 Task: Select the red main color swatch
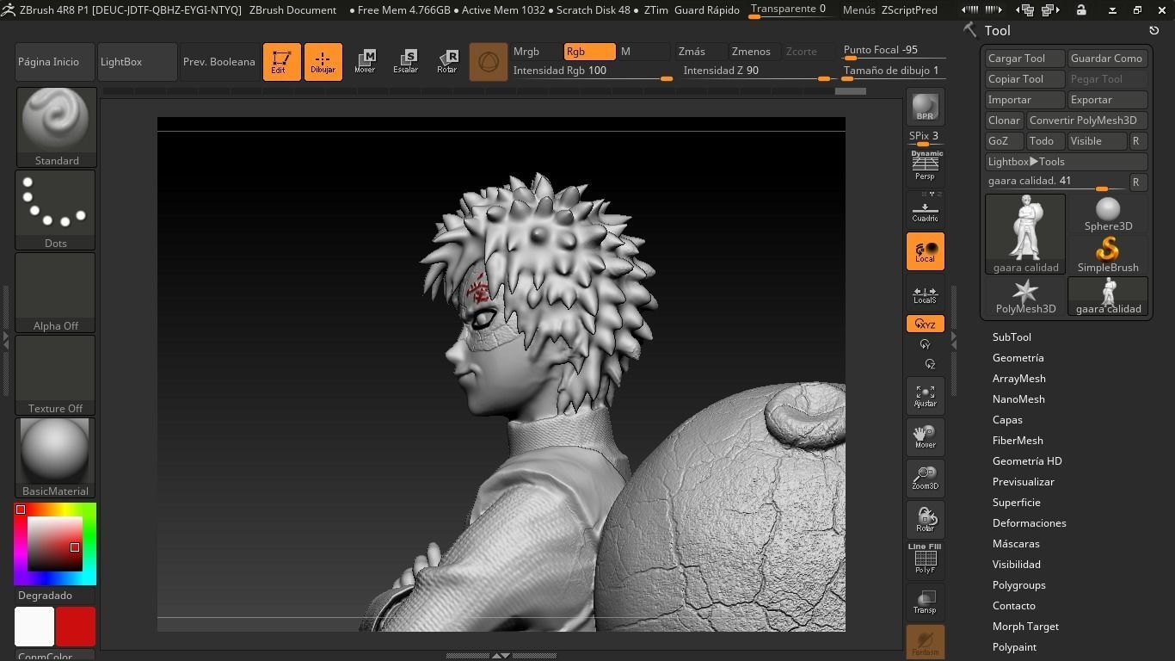(76, 627)
